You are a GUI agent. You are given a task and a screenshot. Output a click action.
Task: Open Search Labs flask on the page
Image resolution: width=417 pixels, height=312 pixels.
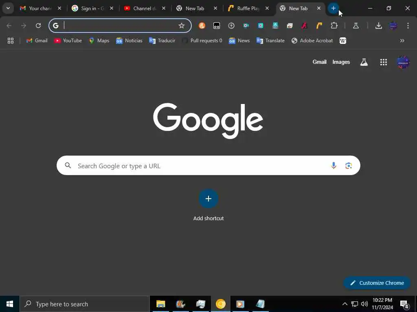364,62
